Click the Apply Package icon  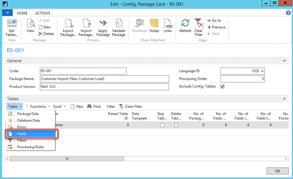pyautogui.click(x=103, y=27)
